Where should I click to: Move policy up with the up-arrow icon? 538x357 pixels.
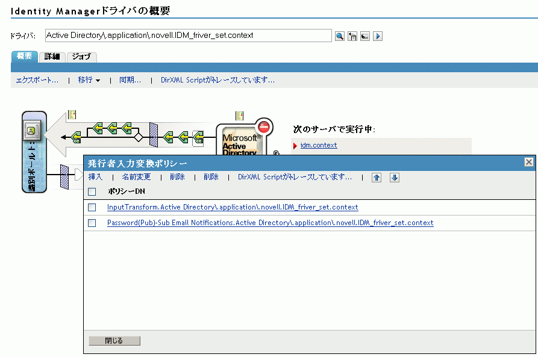pyautogui.click(x=377, y=178)
